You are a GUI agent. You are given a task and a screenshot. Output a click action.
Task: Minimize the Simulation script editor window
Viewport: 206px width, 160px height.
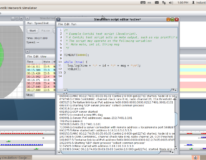pyautogui.click(x=168, y=19)
